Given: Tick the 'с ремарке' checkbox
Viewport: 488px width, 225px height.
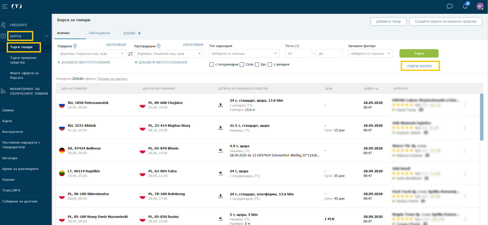Looking at the screenshot, I should tap(270, 65).
